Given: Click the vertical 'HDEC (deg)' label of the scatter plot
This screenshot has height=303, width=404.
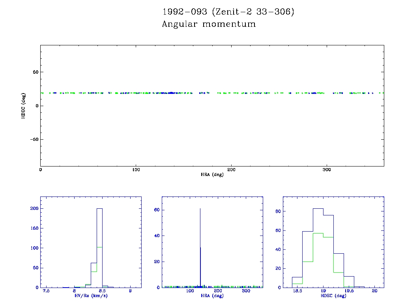Looking at the screenshot, I should coord(24,106).
